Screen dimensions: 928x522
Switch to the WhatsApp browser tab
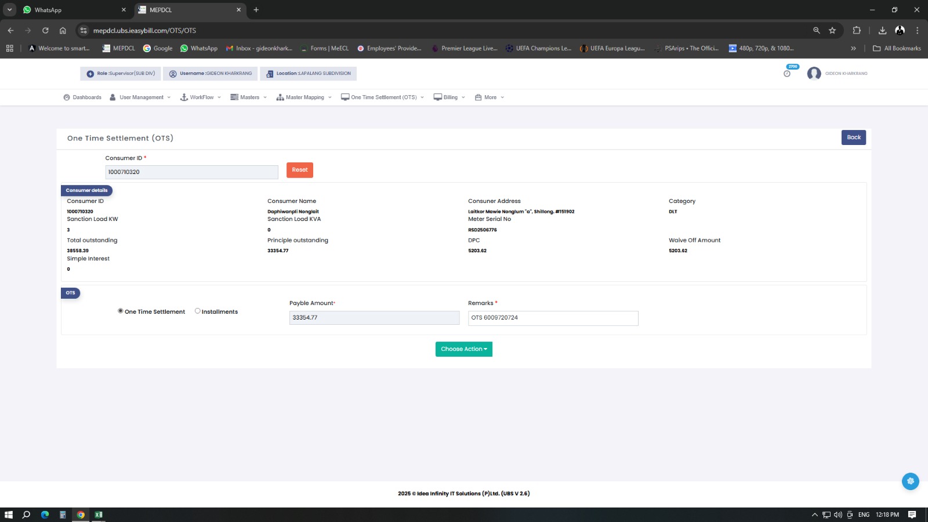[70, 10]
